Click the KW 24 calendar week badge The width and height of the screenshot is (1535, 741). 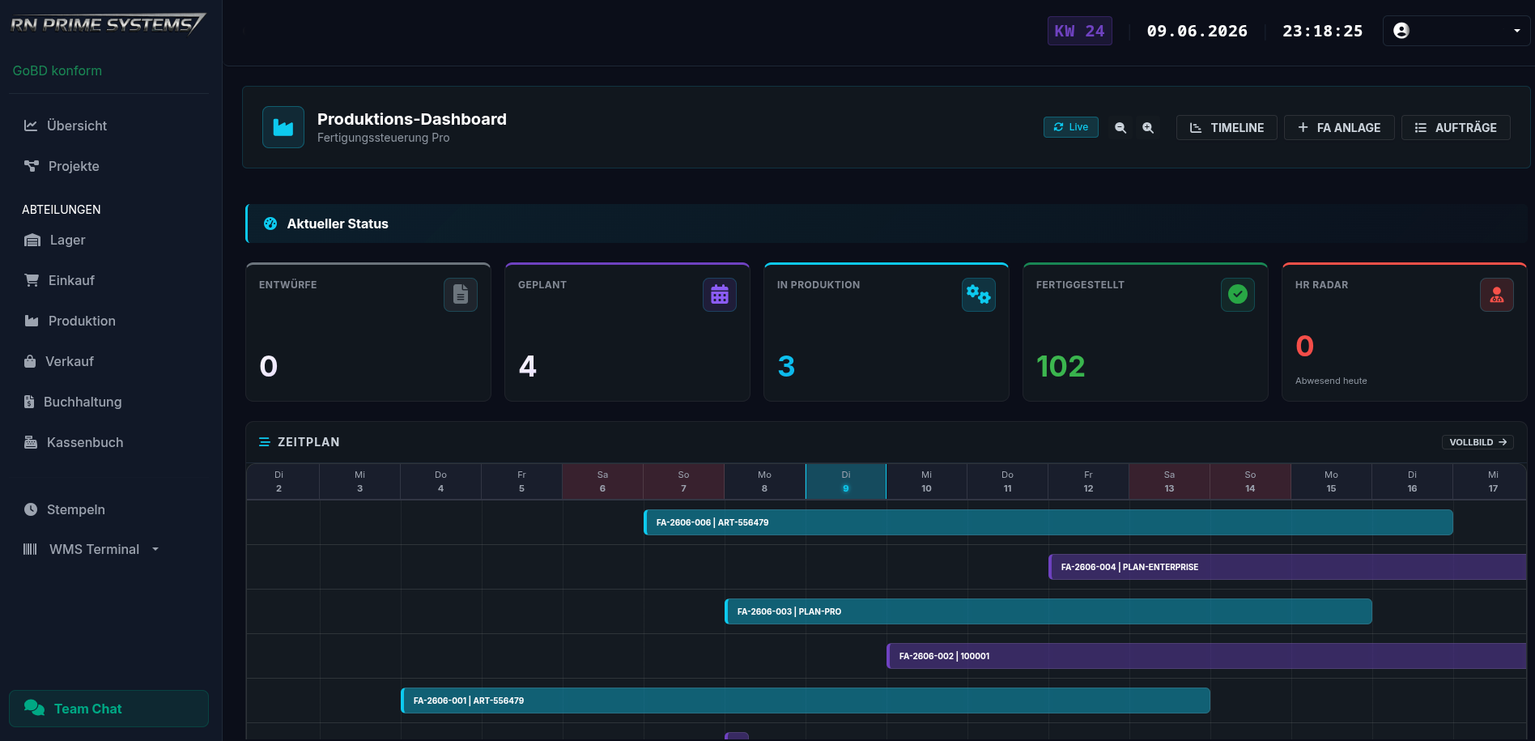(x=1079, y=31)
